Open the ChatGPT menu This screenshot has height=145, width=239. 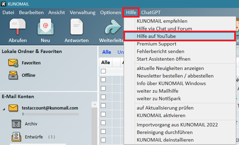click(151, 12)
